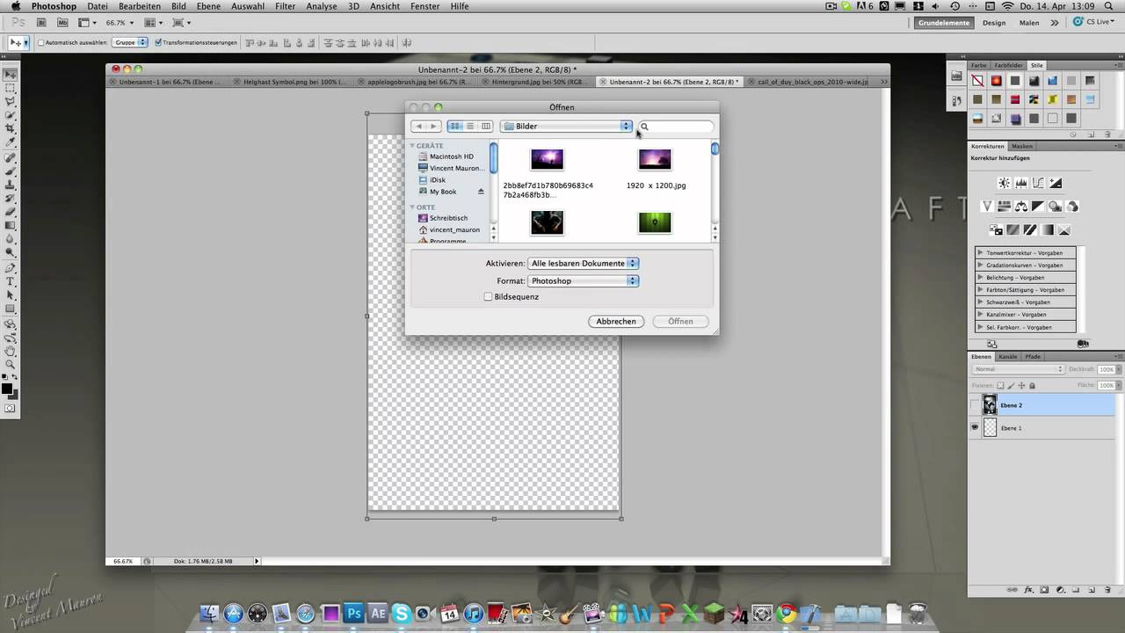Expand Gradationskurven – Vorgaben presets
The width and height of the screenshot is (1125, 633).
click(980, 266)
